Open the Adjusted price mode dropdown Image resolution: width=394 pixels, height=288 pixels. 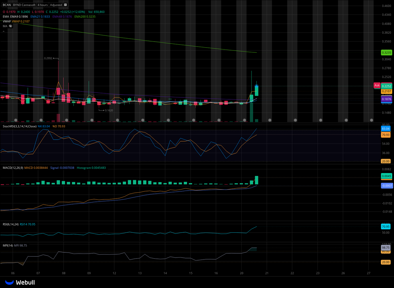[x=56, y=5]
